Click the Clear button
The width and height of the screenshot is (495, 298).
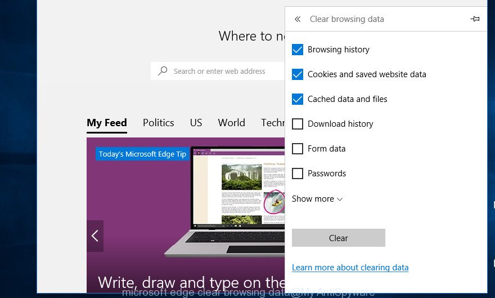click(x=339, y=238)
